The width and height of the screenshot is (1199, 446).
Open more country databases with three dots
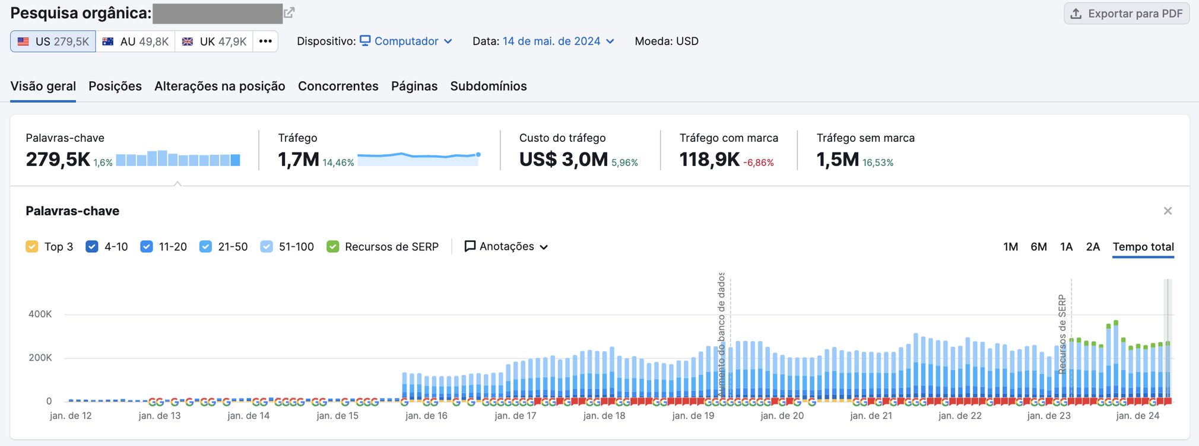coord(265,42)
